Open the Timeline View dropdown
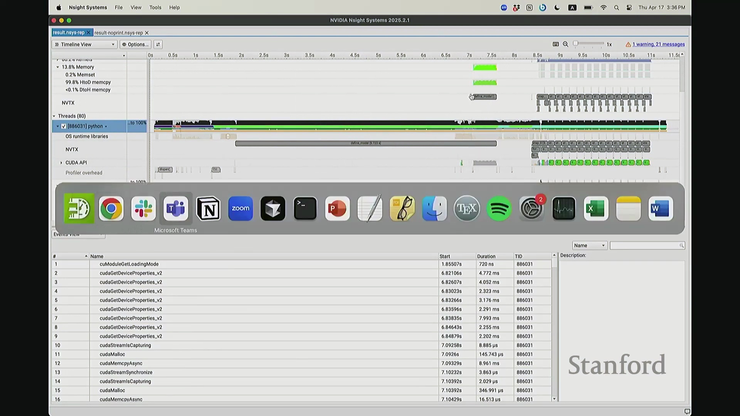This screenshot has width=740, height=416. point(84,44)
